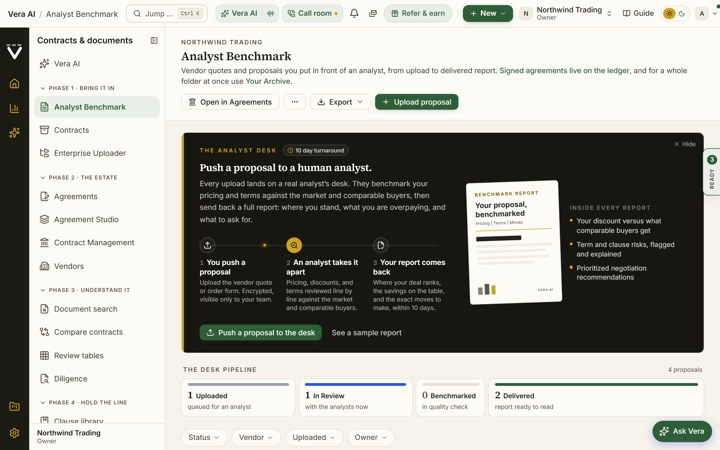The height and width of the screenshot is (450, 720).
Task: Click the Benchmark Report preview thumbnail
Action: click(514, 242)
